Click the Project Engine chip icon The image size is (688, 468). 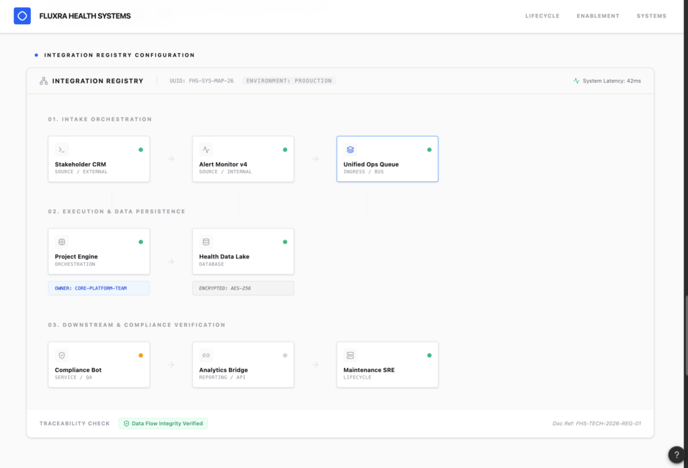pyautogui.click(x=61, y=242)
